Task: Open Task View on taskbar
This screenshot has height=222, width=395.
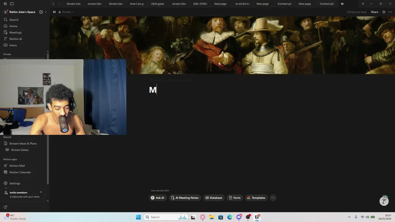Action: [193, 217]
